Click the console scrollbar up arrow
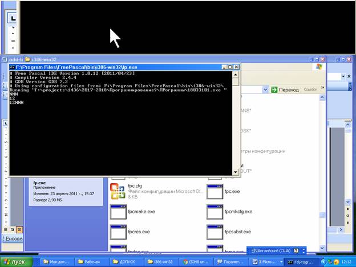The height and width of the screenshot is (267, 356). (x=236, y=75)
